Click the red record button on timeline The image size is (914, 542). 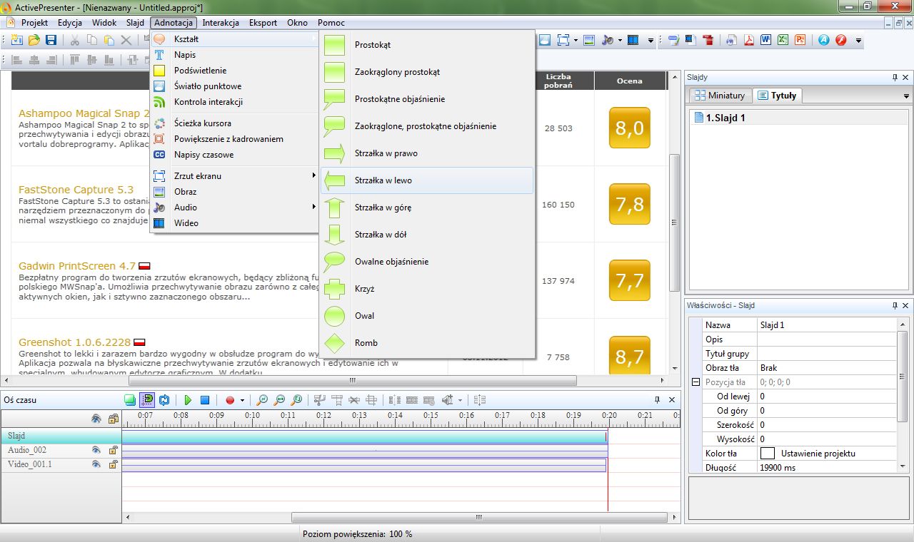[230, 400]
